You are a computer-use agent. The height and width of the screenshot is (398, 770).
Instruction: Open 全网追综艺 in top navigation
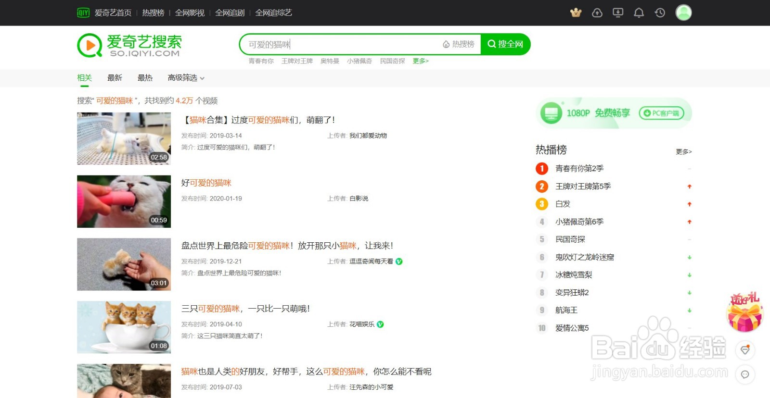pyautogui.click(x=273, y=13)
